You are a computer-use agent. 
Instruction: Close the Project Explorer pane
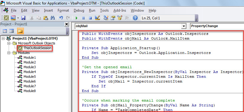pos(67,24)
